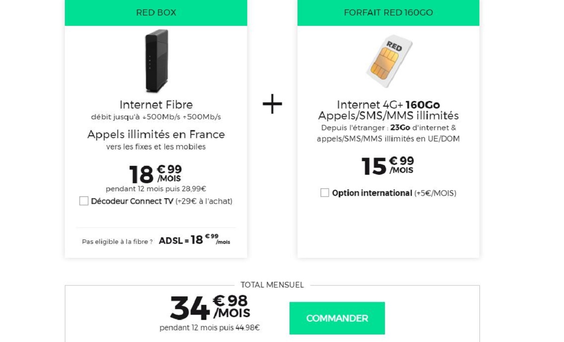This screenshot has height=342, width=564.
Task: Click the pendant 12 mois puis 44.98€ note
Action: coord(209,328)
